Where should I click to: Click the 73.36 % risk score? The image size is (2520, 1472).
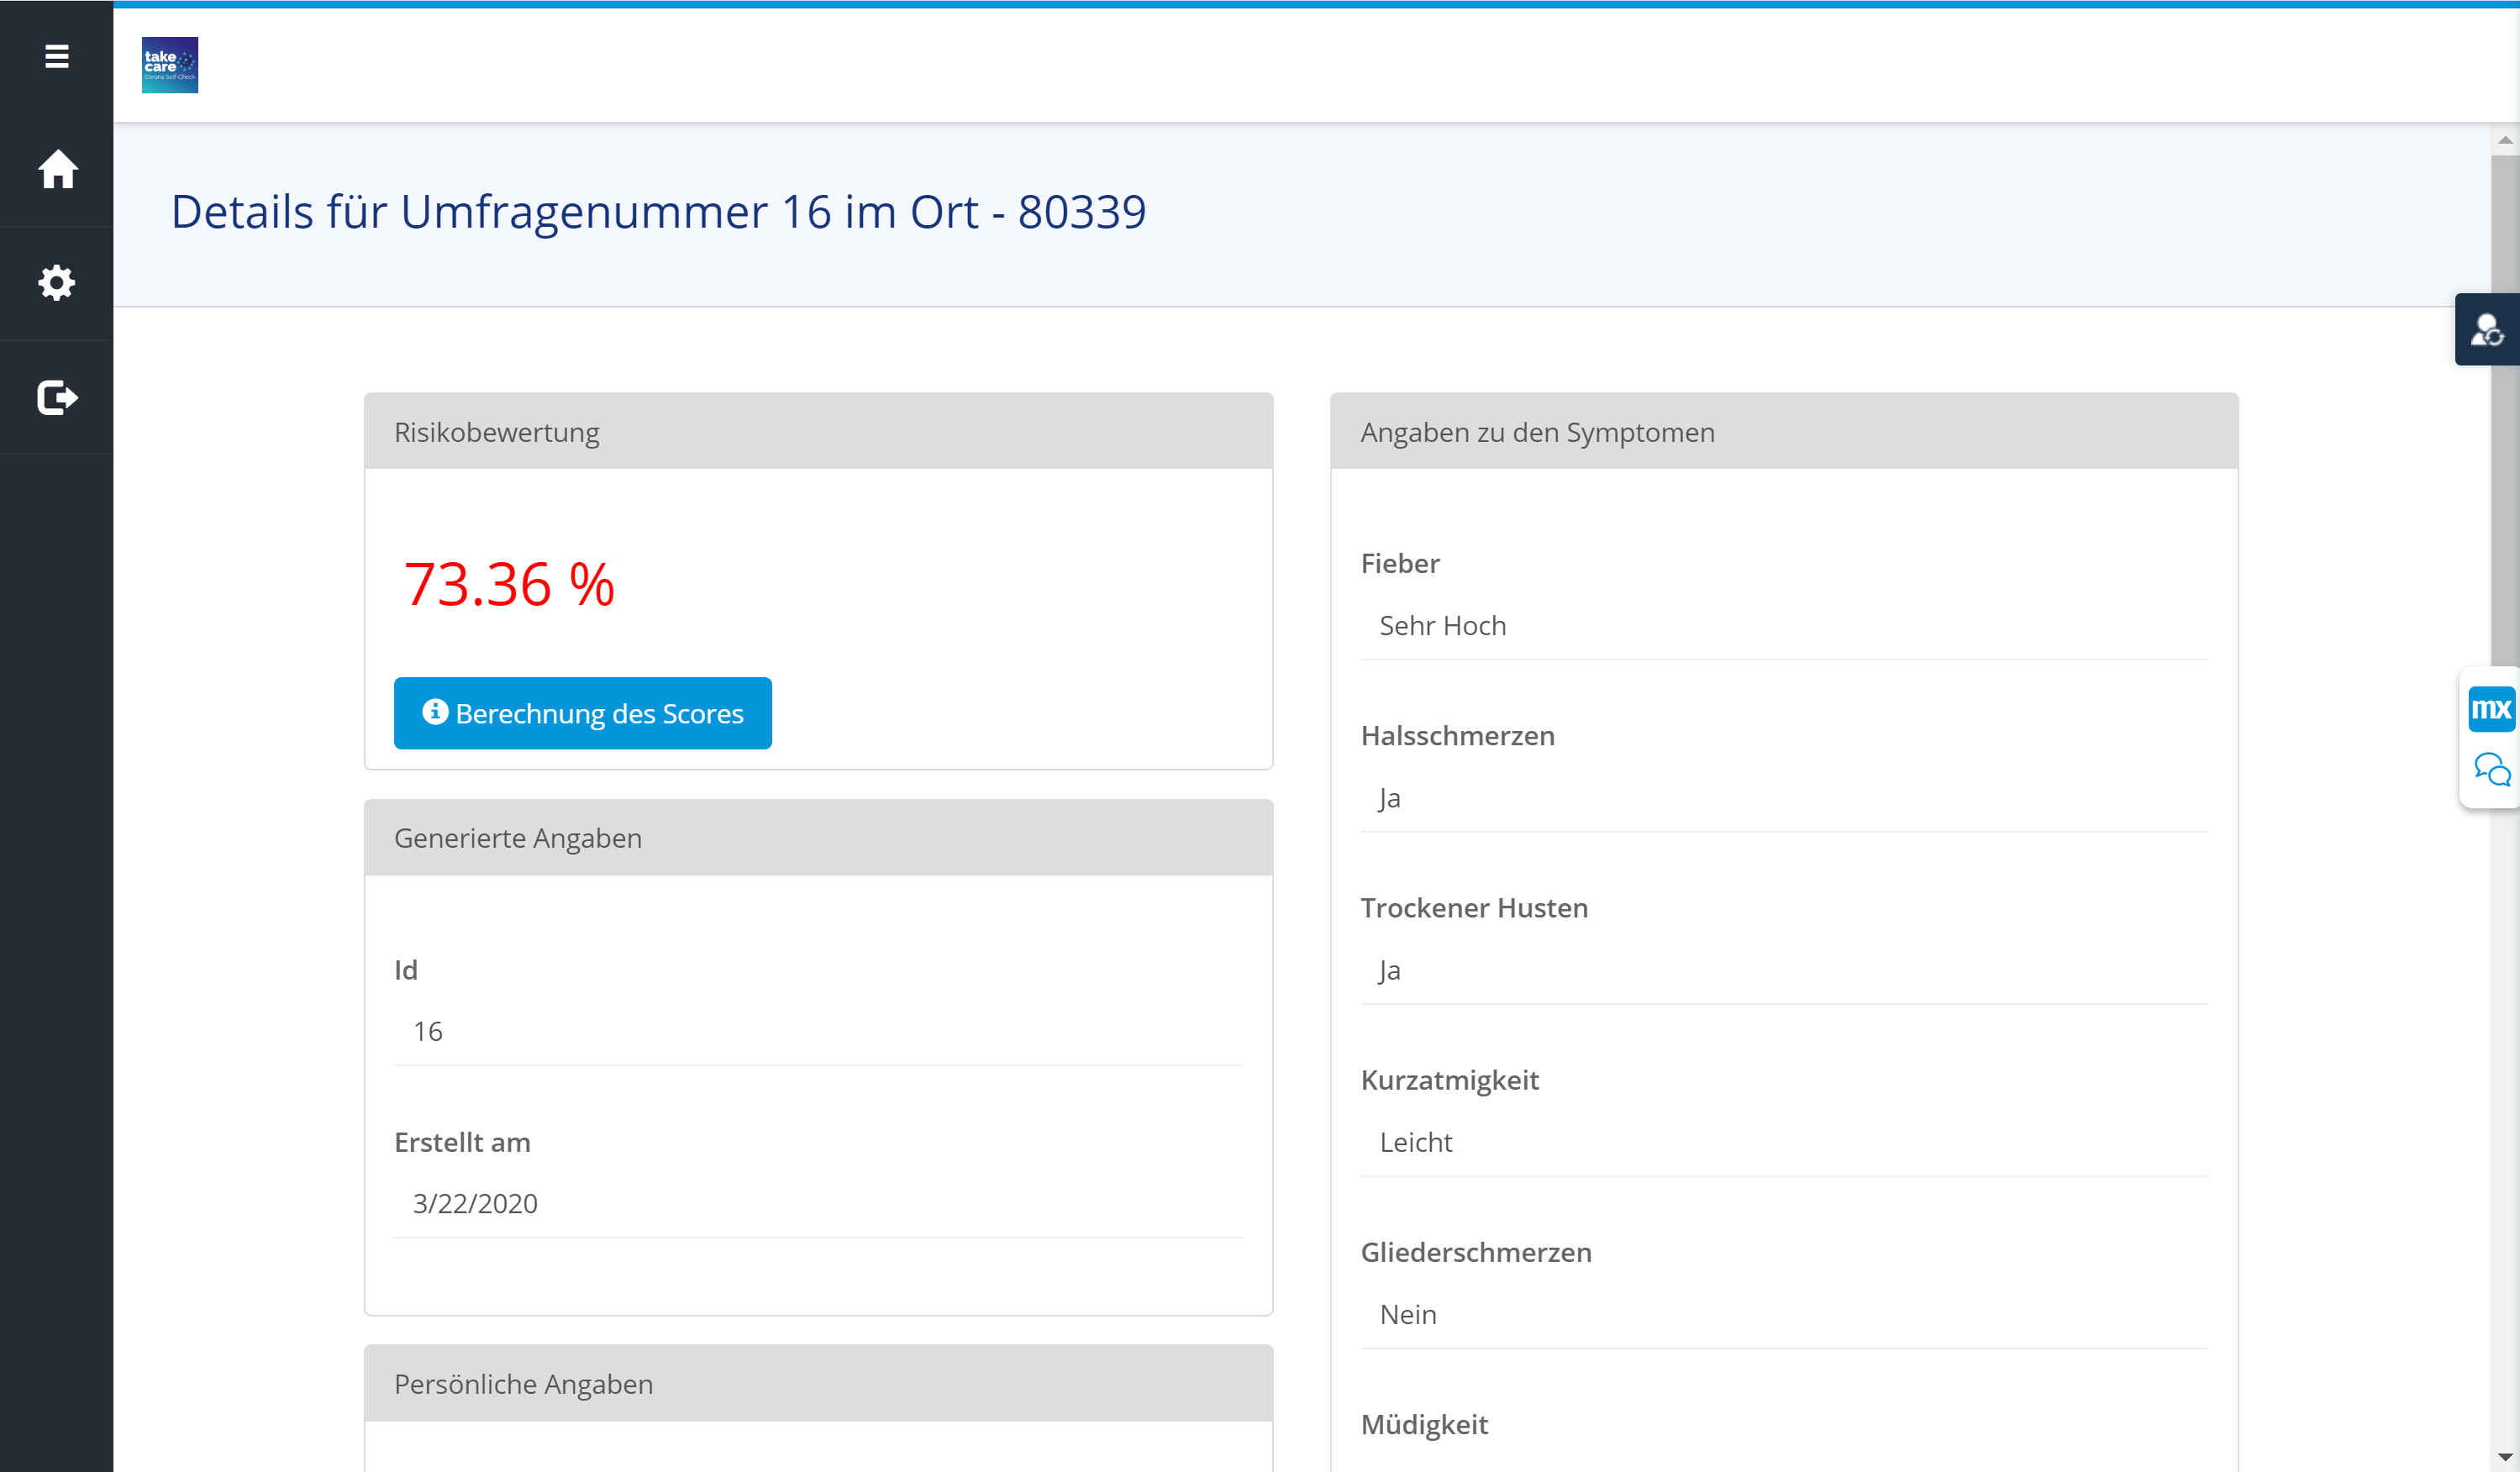click(508, 584)
